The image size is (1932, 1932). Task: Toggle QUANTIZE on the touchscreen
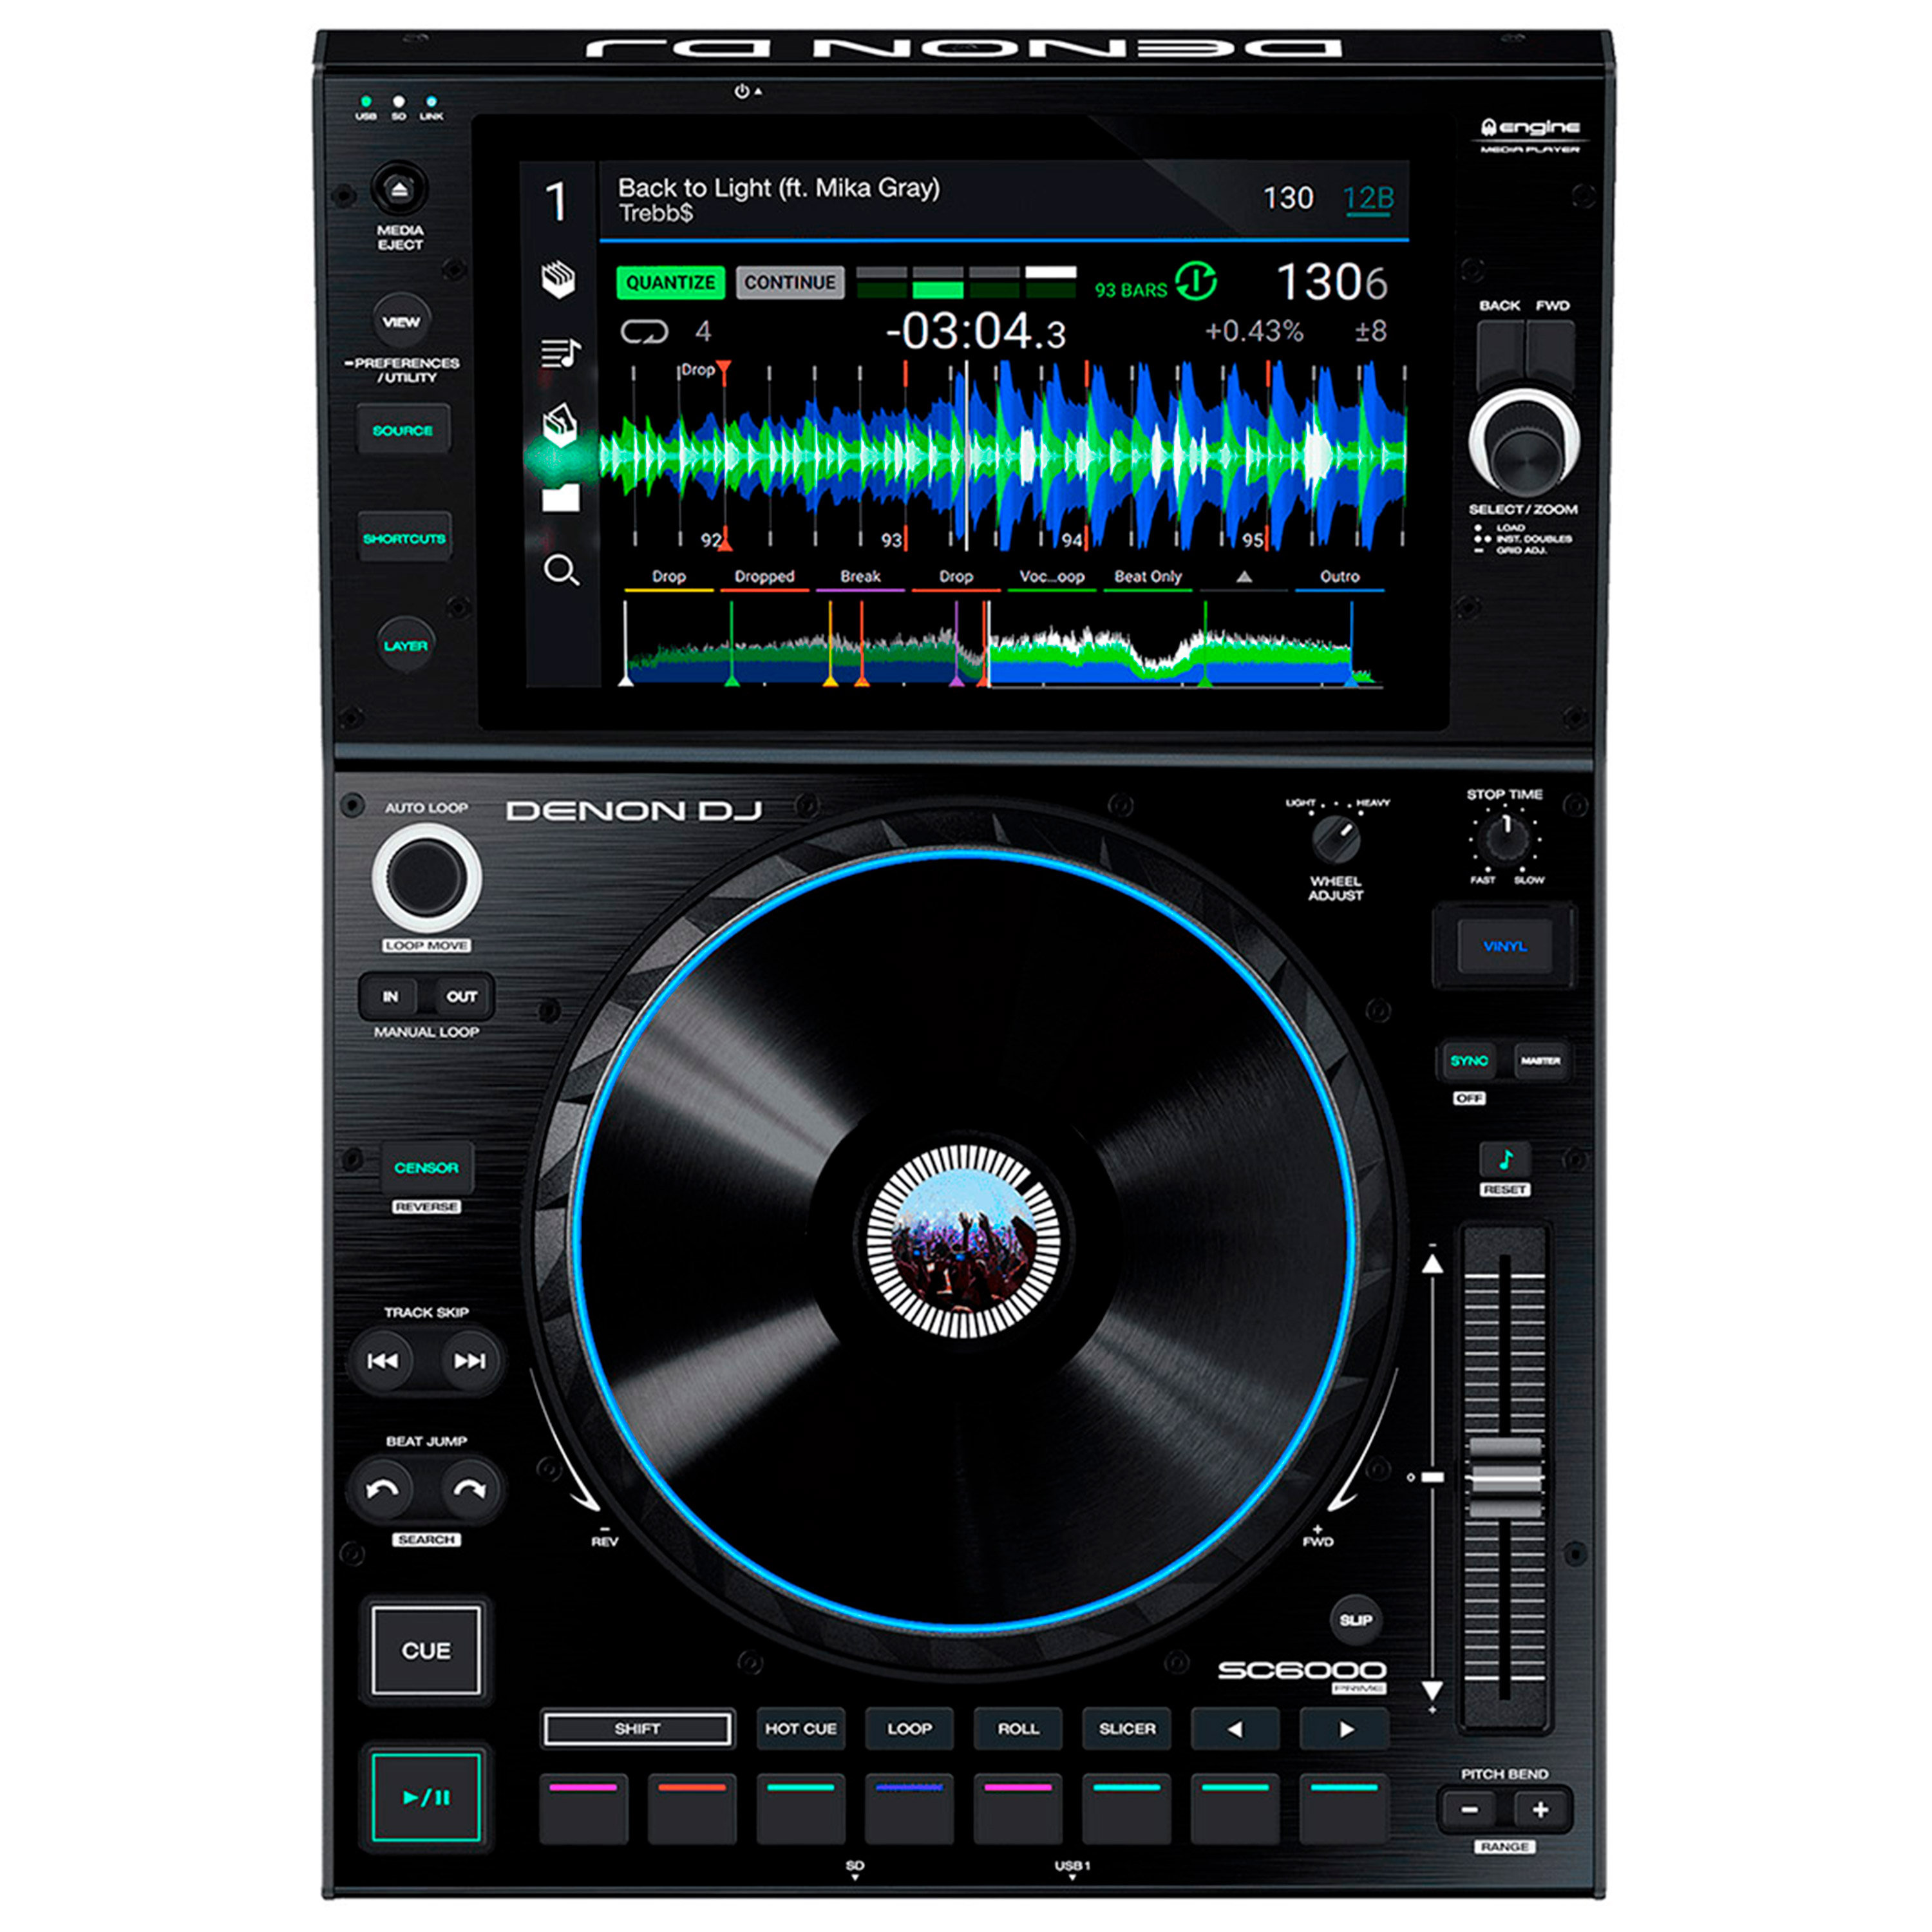coord(672,283)
